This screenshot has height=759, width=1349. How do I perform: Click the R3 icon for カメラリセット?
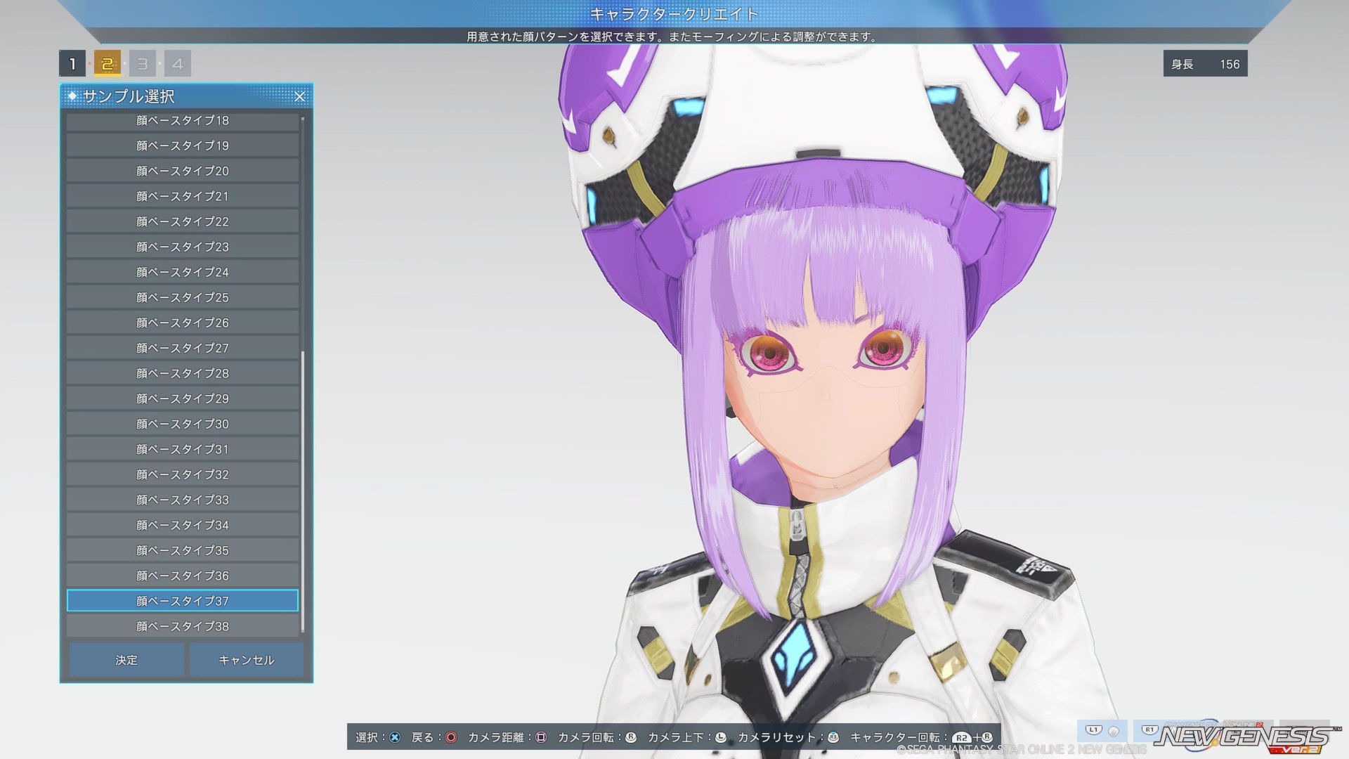[x=833, y=737]
